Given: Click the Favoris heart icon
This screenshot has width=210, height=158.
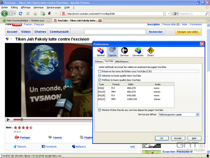Looking at the screenshot, I should pos(50,137).
